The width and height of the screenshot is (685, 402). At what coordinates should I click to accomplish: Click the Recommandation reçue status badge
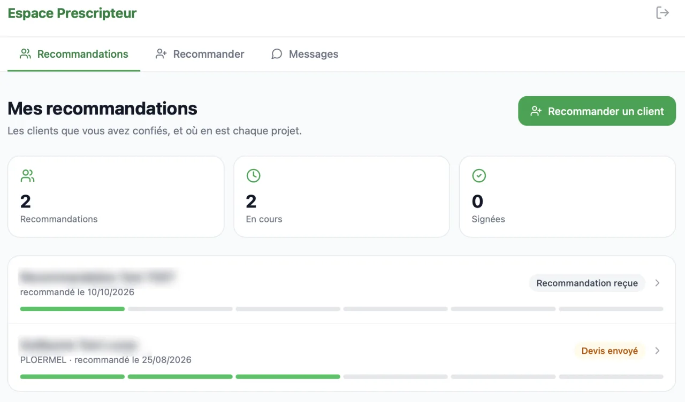(587, 283)
